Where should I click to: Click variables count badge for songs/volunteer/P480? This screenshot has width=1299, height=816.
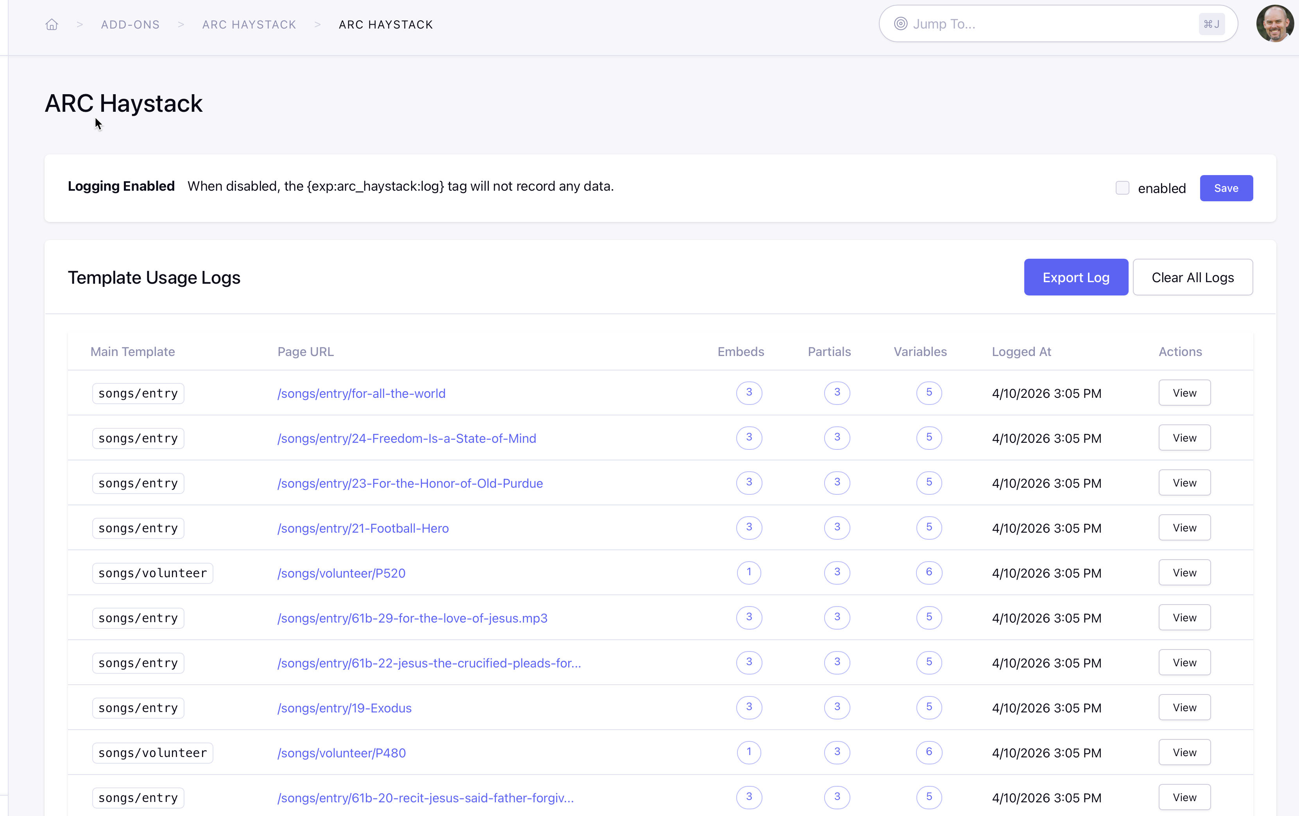pos(929,752)
